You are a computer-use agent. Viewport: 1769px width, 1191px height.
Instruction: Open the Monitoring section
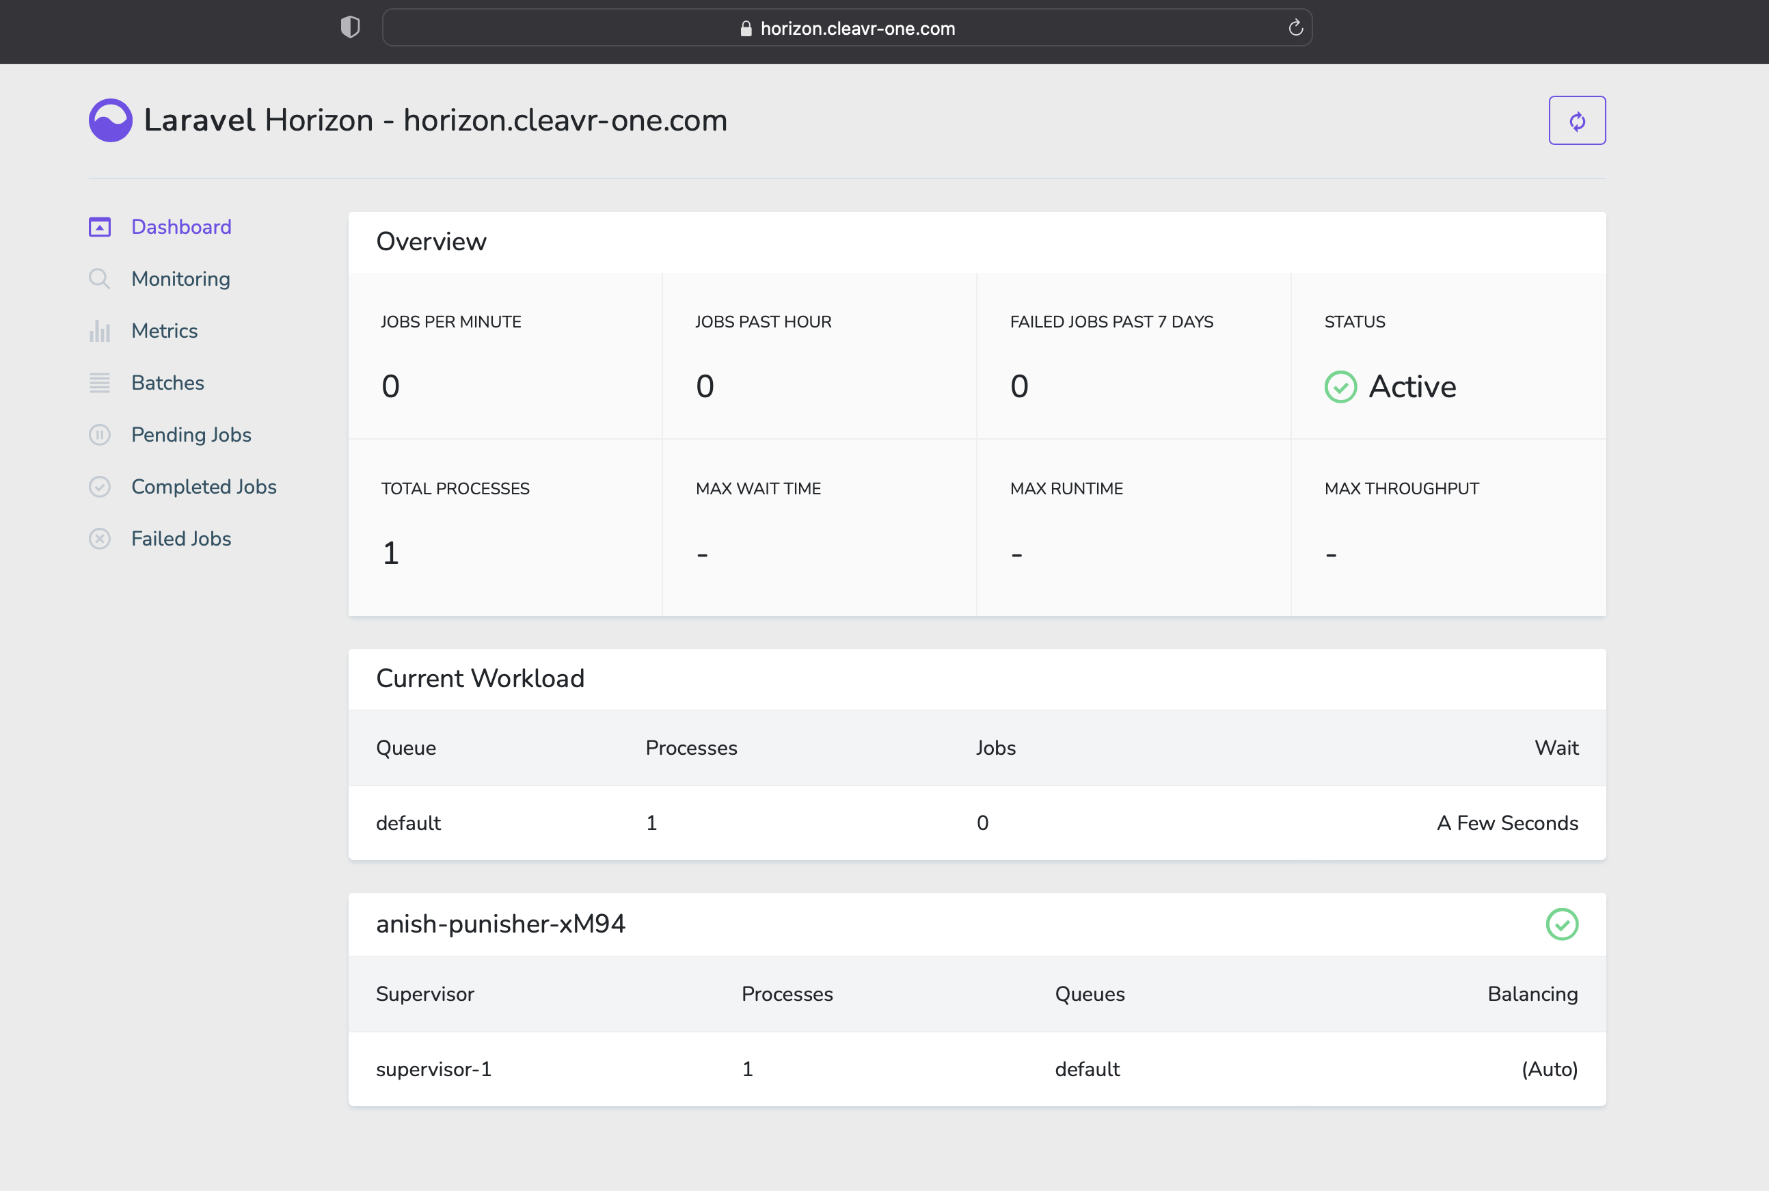[180, 279]
